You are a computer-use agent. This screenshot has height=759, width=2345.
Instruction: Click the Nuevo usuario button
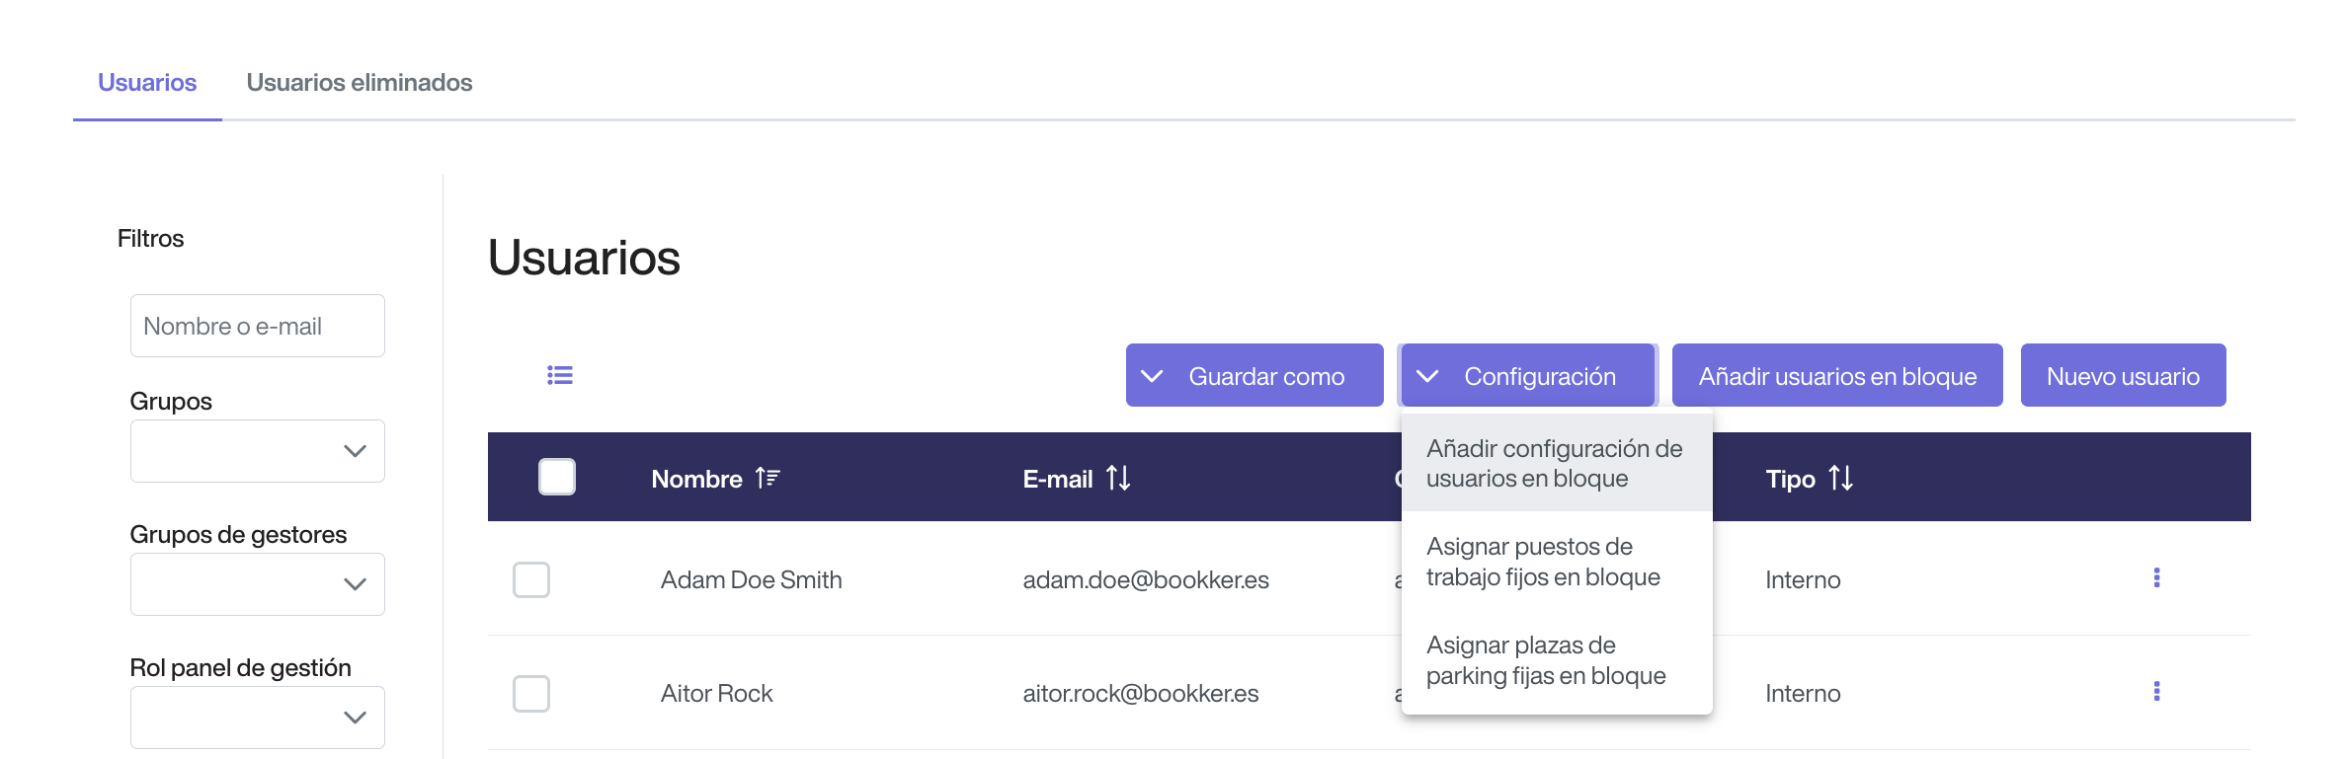click(x=2123, y=376)
